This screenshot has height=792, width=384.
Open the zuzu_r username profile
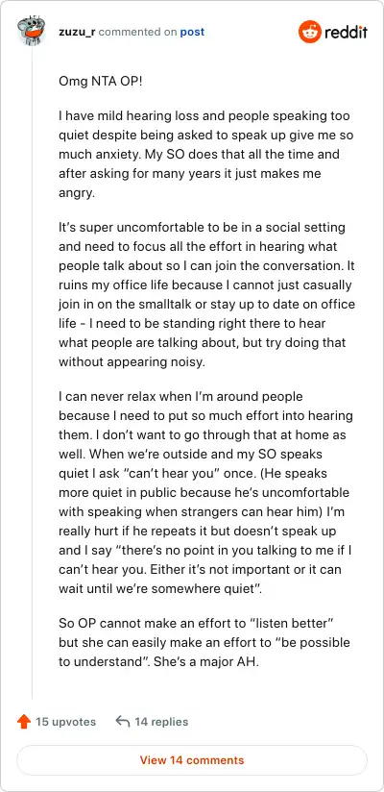[x=77, y=32]
